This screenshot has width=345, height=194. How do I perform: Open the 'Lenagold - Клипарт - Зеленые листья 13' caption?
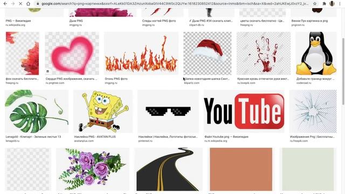pyautogui.click(x=33, y=136)
